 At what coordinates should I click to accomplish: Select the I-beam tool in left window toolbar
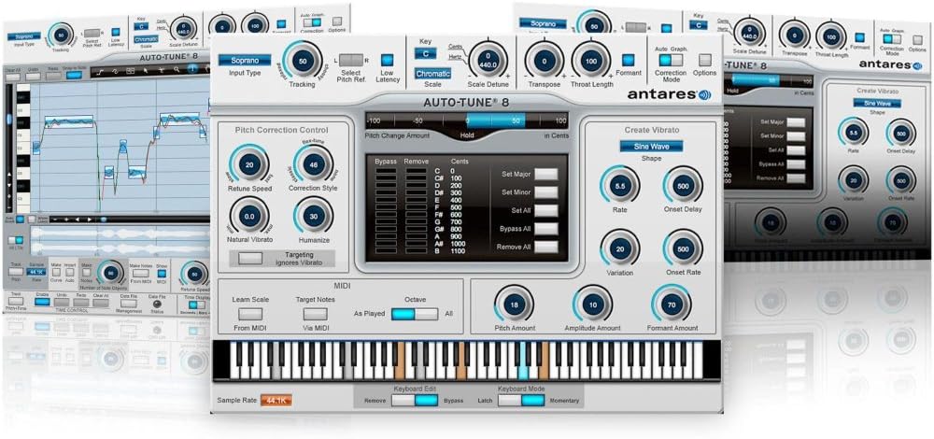click(x=192, y=68)
